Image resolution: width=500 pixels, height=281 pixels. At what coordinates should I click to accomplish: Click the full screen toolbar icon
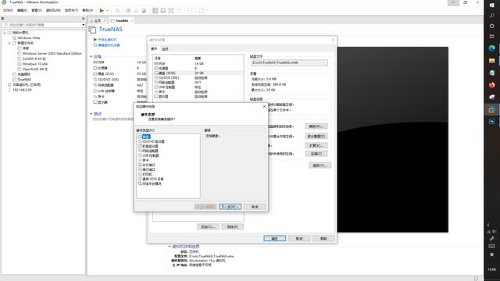pos(171,10)
